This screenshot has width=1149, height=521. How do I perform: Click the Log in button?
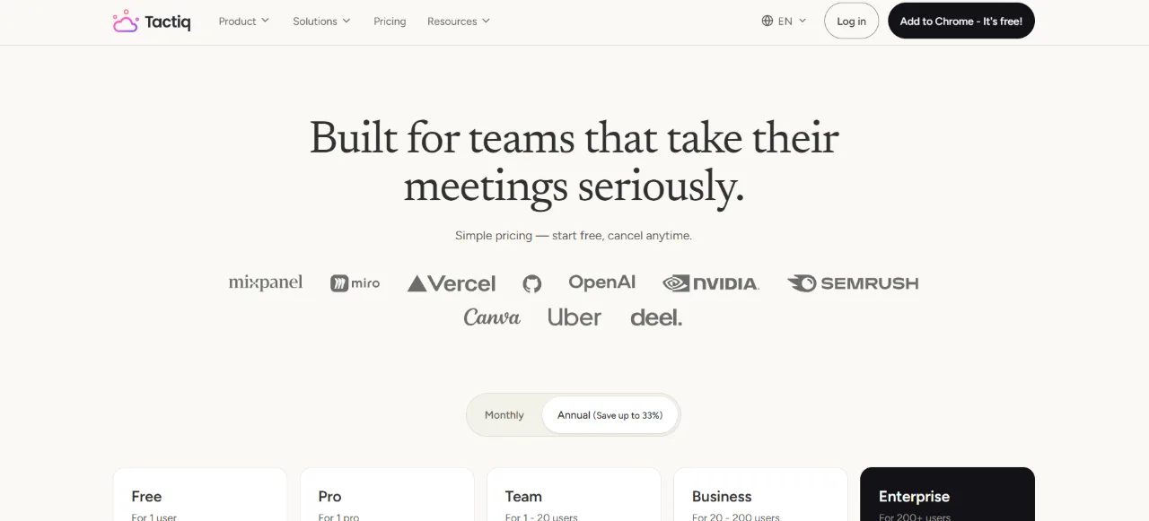pos(851,21)
